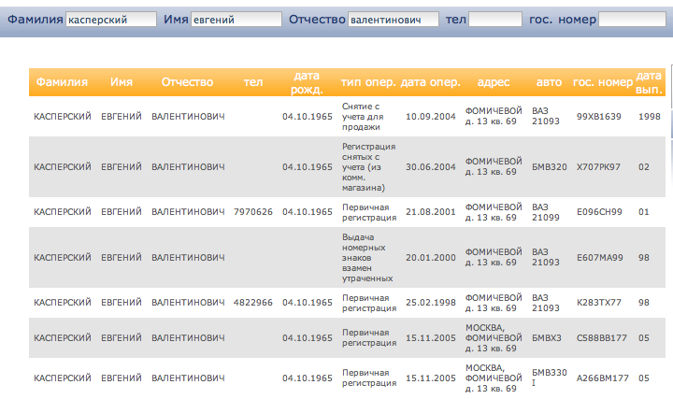
Task: Focus the empty гос. номер input field
Action: (x=632, y=20)
